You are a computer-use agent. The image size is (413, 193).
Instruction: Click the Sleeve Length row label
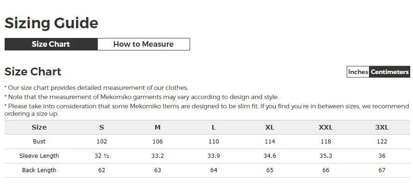[x=39, y=156]
